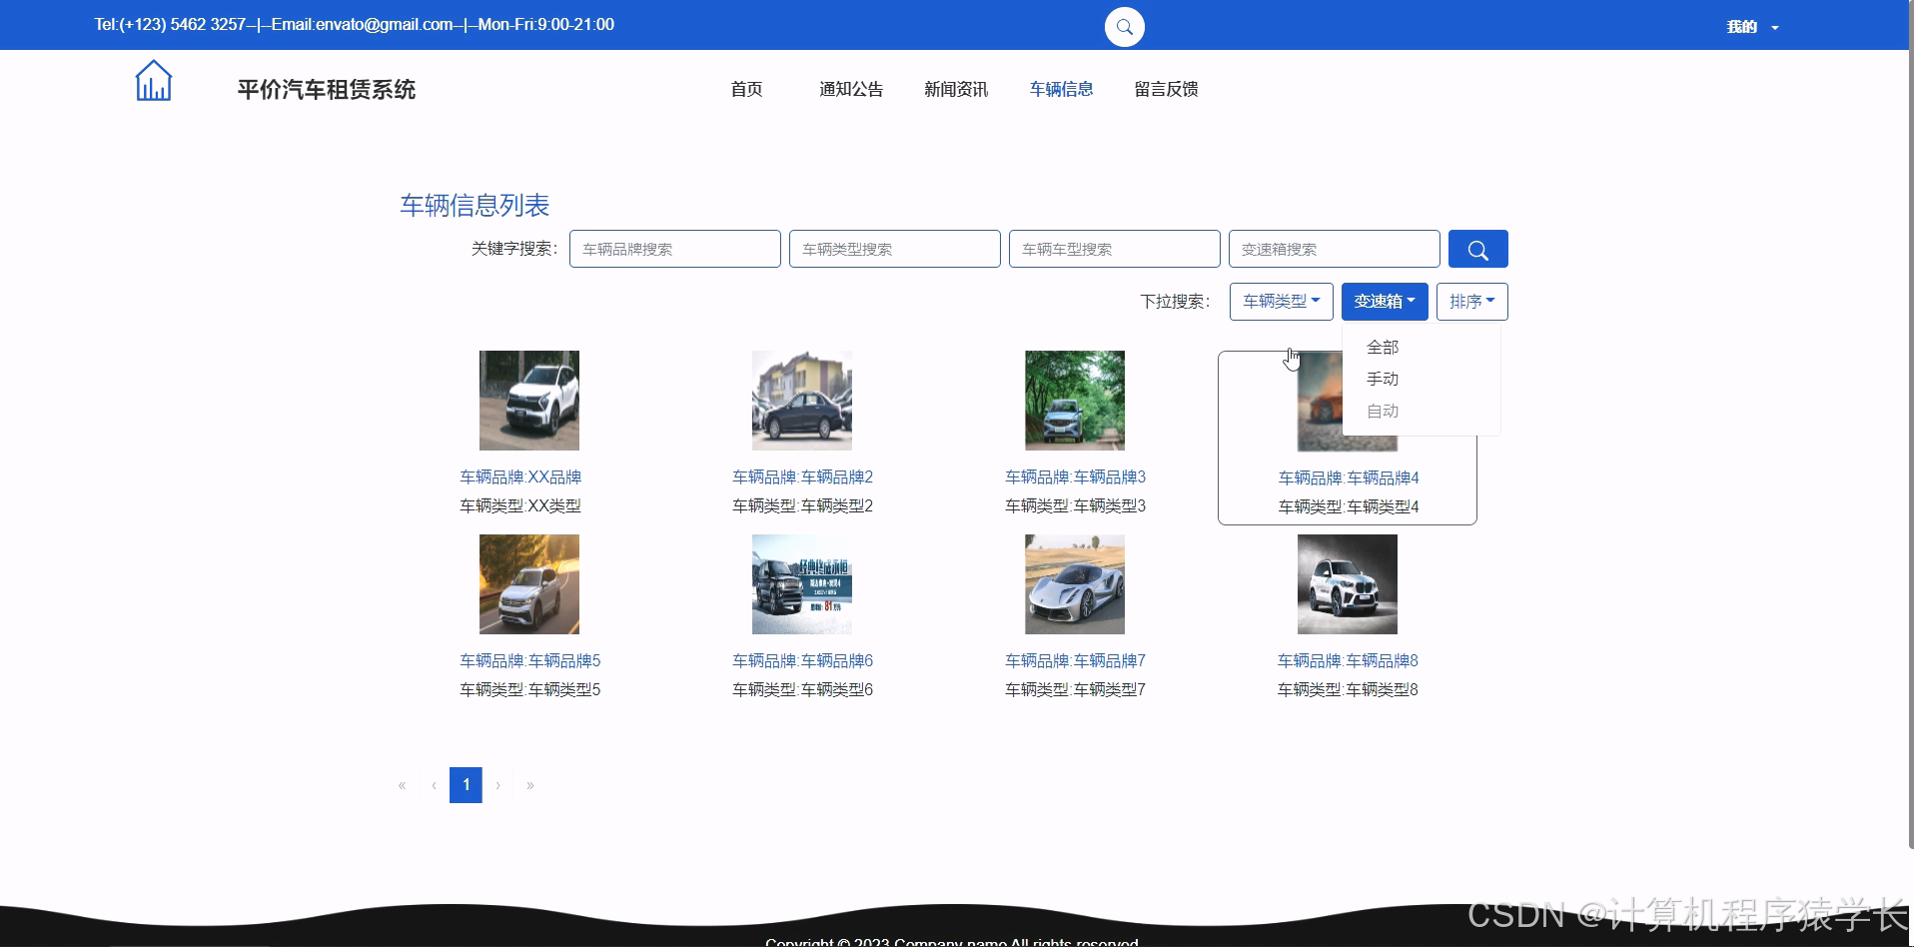The image size is (1914, 947).
Task: Click pagination page 1 button
Action: coord(466,785)
